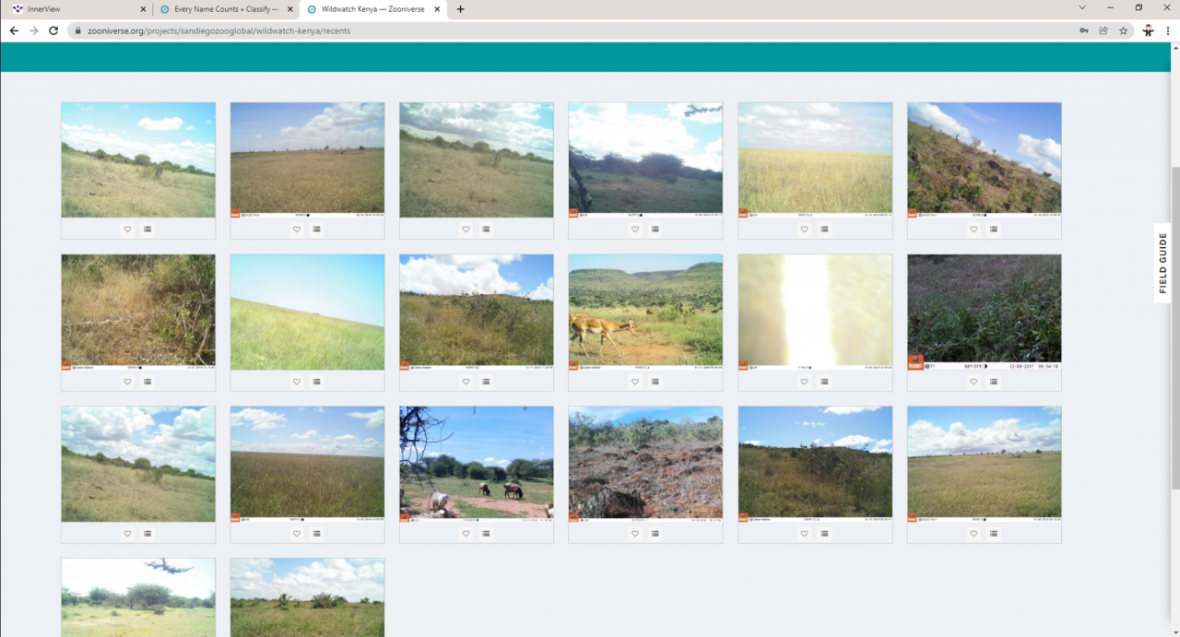This screenshot has width=1180, height=637.
Task: Close the Every Name Counts tab
Action: (x=289, y=9)
